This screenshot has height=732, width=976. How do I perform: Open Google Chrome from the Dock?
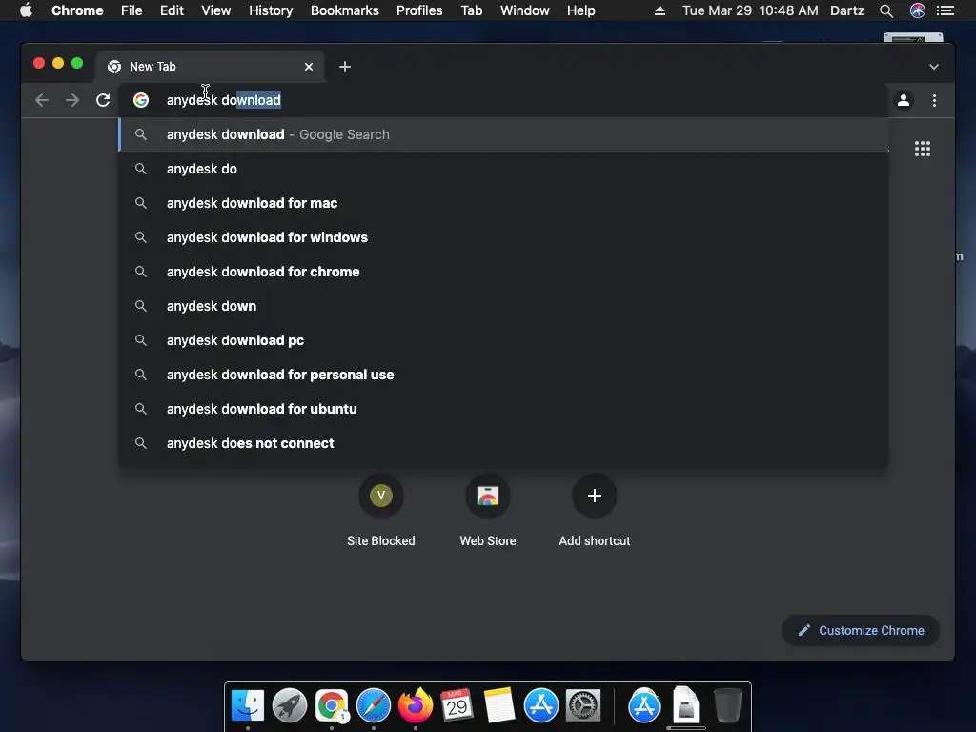click(331, 705)
